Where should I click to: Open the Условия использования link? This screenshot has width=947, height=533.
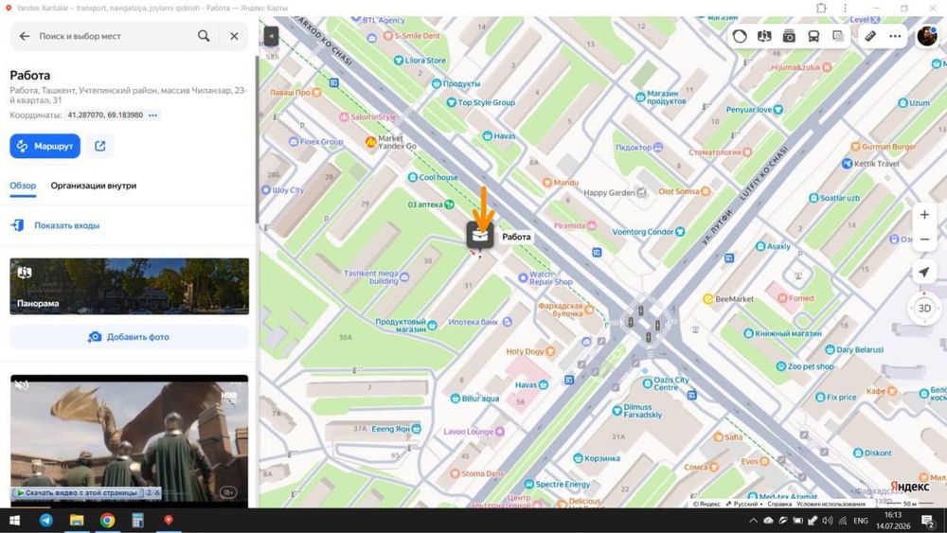[x=831, y=504]
